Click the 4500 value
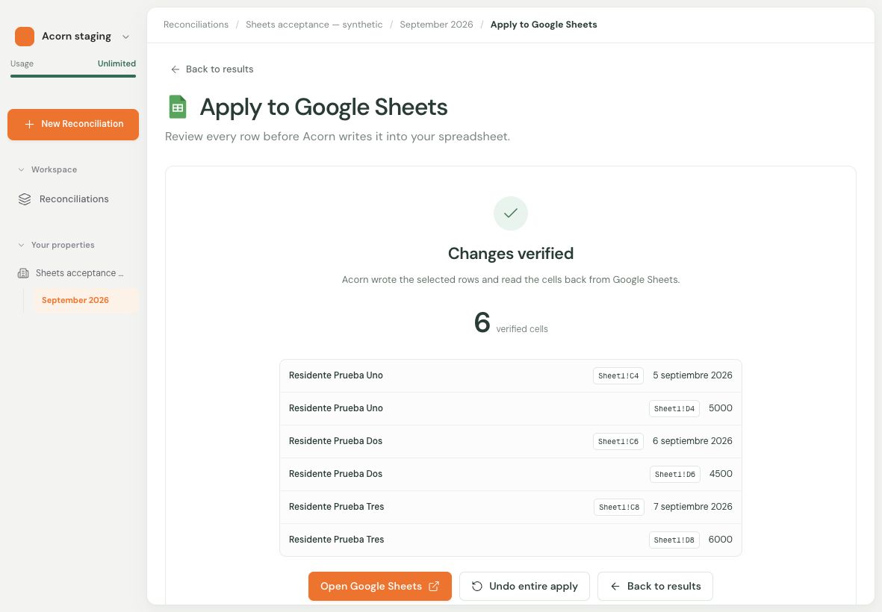 [721, 474]
